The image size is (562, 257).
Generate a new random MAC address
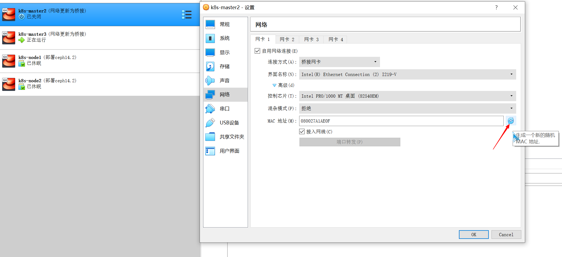click(x=511, y=121)
